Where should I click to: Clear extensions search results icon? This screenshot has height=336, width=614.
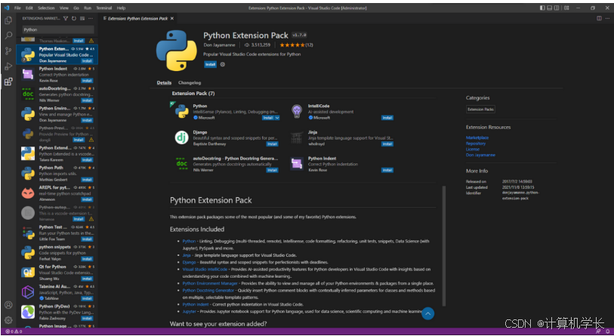coord(82,18)
